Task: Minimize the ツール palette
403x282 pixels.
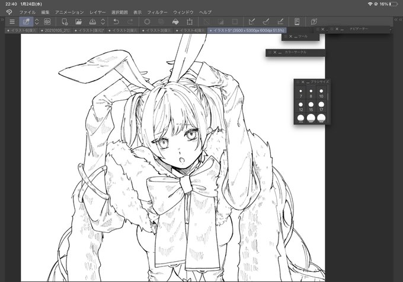Action: tap(296, 37)
